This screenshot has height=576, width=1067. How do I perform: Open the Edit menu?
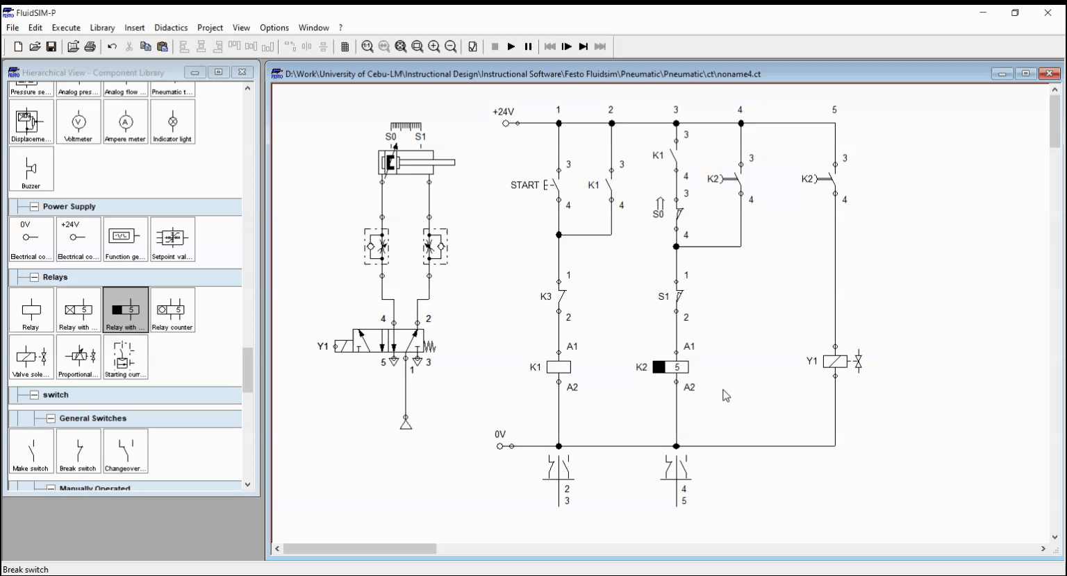35,28
